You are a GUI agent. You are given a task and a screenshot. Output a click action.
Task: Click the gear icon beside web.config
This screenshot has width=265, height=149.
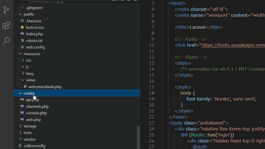22,47
